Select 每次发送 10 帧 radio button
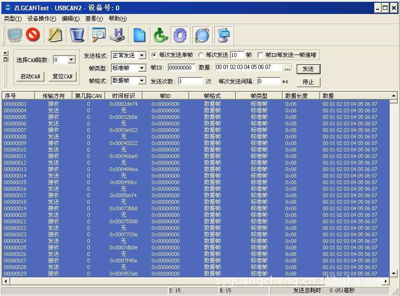The height and width of the screenshot is (296, 400). [x=200, y=55]
